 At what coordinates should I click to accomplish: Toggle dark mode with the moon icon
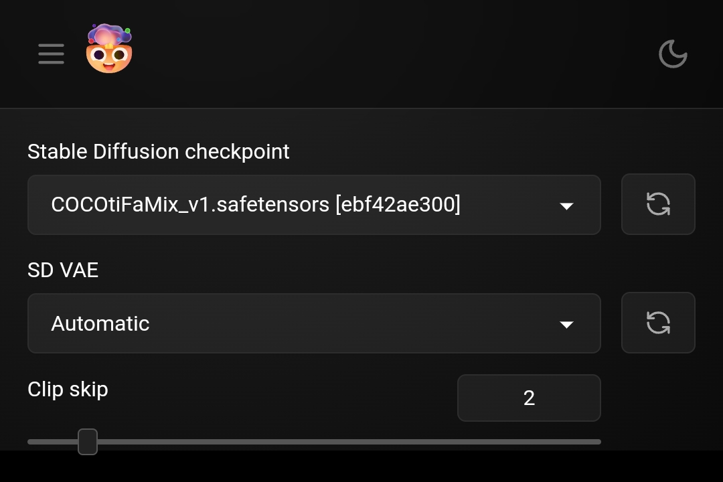673,54
